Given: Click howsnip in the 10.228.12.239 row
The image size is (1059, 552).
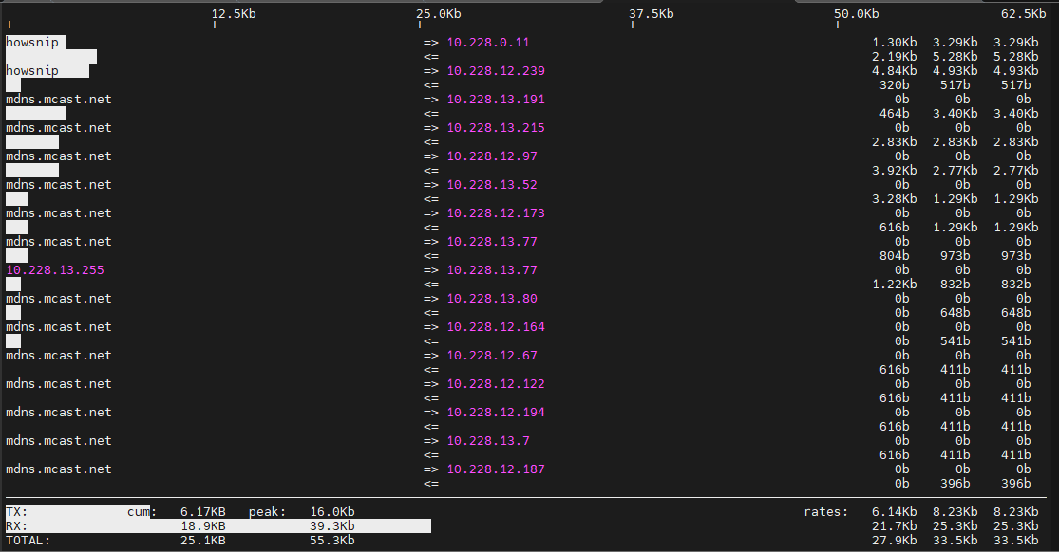Looking at the screenshot, I should 32,71.
